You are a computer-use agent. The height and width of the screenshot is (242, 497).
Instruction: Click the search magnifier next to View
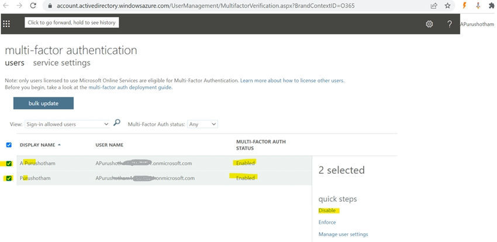pos(116,122)
